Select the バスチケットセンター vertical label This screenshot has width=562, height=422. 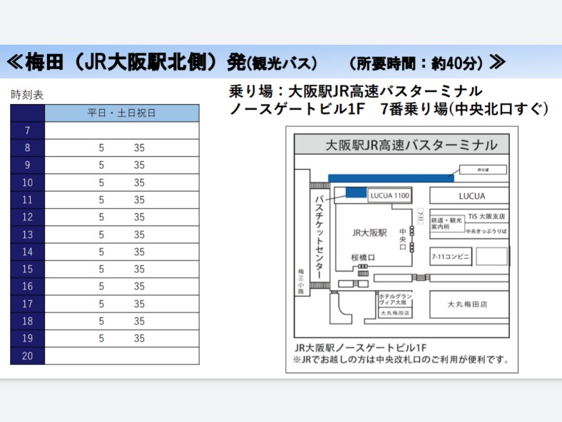pos(319,237)
